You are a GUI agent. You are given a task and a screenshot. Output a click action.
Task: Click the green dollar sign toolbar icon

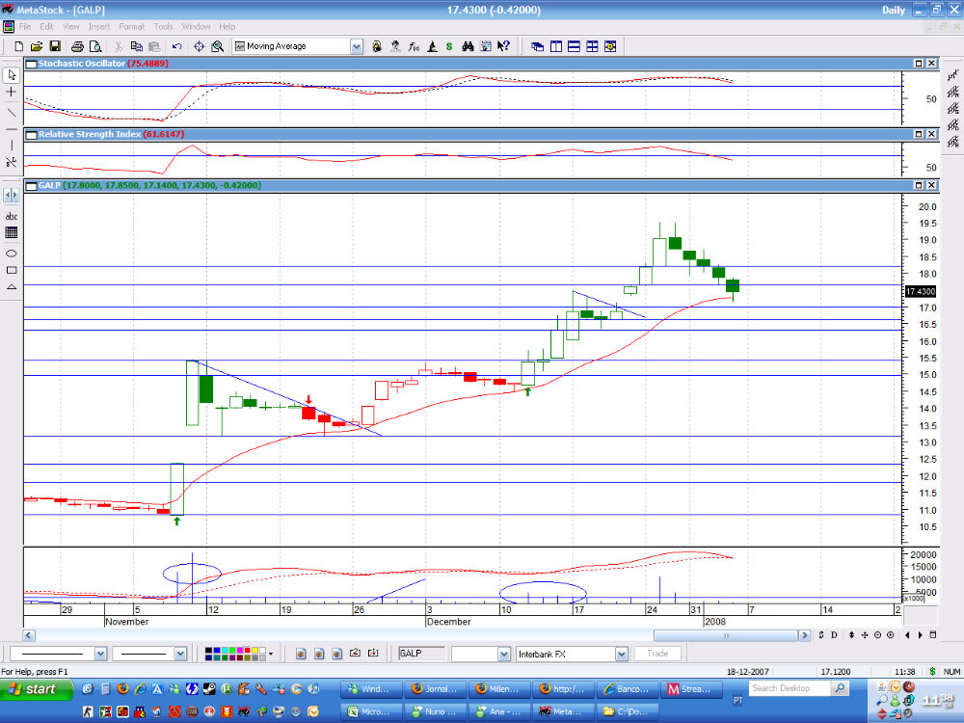(x=449, y=46)
